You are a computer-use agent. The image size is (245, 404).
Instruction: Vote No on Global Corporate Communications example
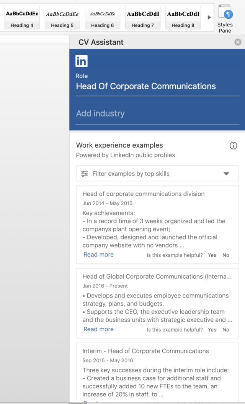click(226, 330)
